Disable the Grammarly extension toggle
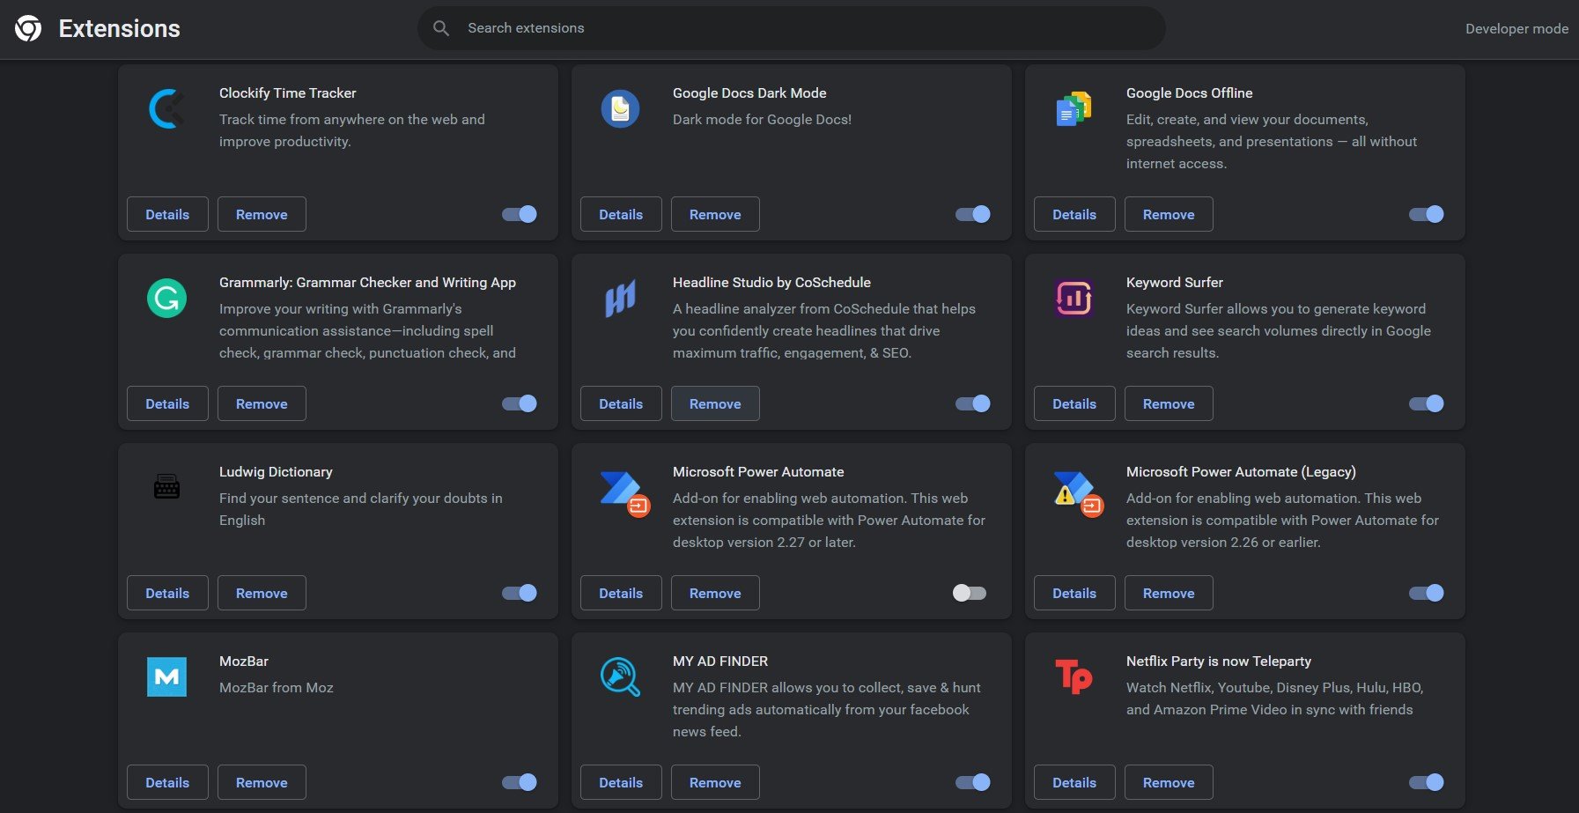This screenshot has height=813, width=1579. pos(520,403)
